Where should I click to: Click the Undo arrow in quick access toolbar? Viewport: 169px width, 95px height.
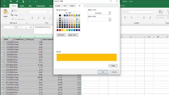(11, 1)
